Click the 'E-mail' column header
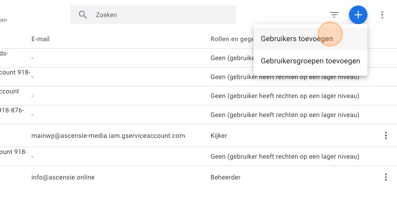This screenshot has width=397, height=222. (41, 39)
